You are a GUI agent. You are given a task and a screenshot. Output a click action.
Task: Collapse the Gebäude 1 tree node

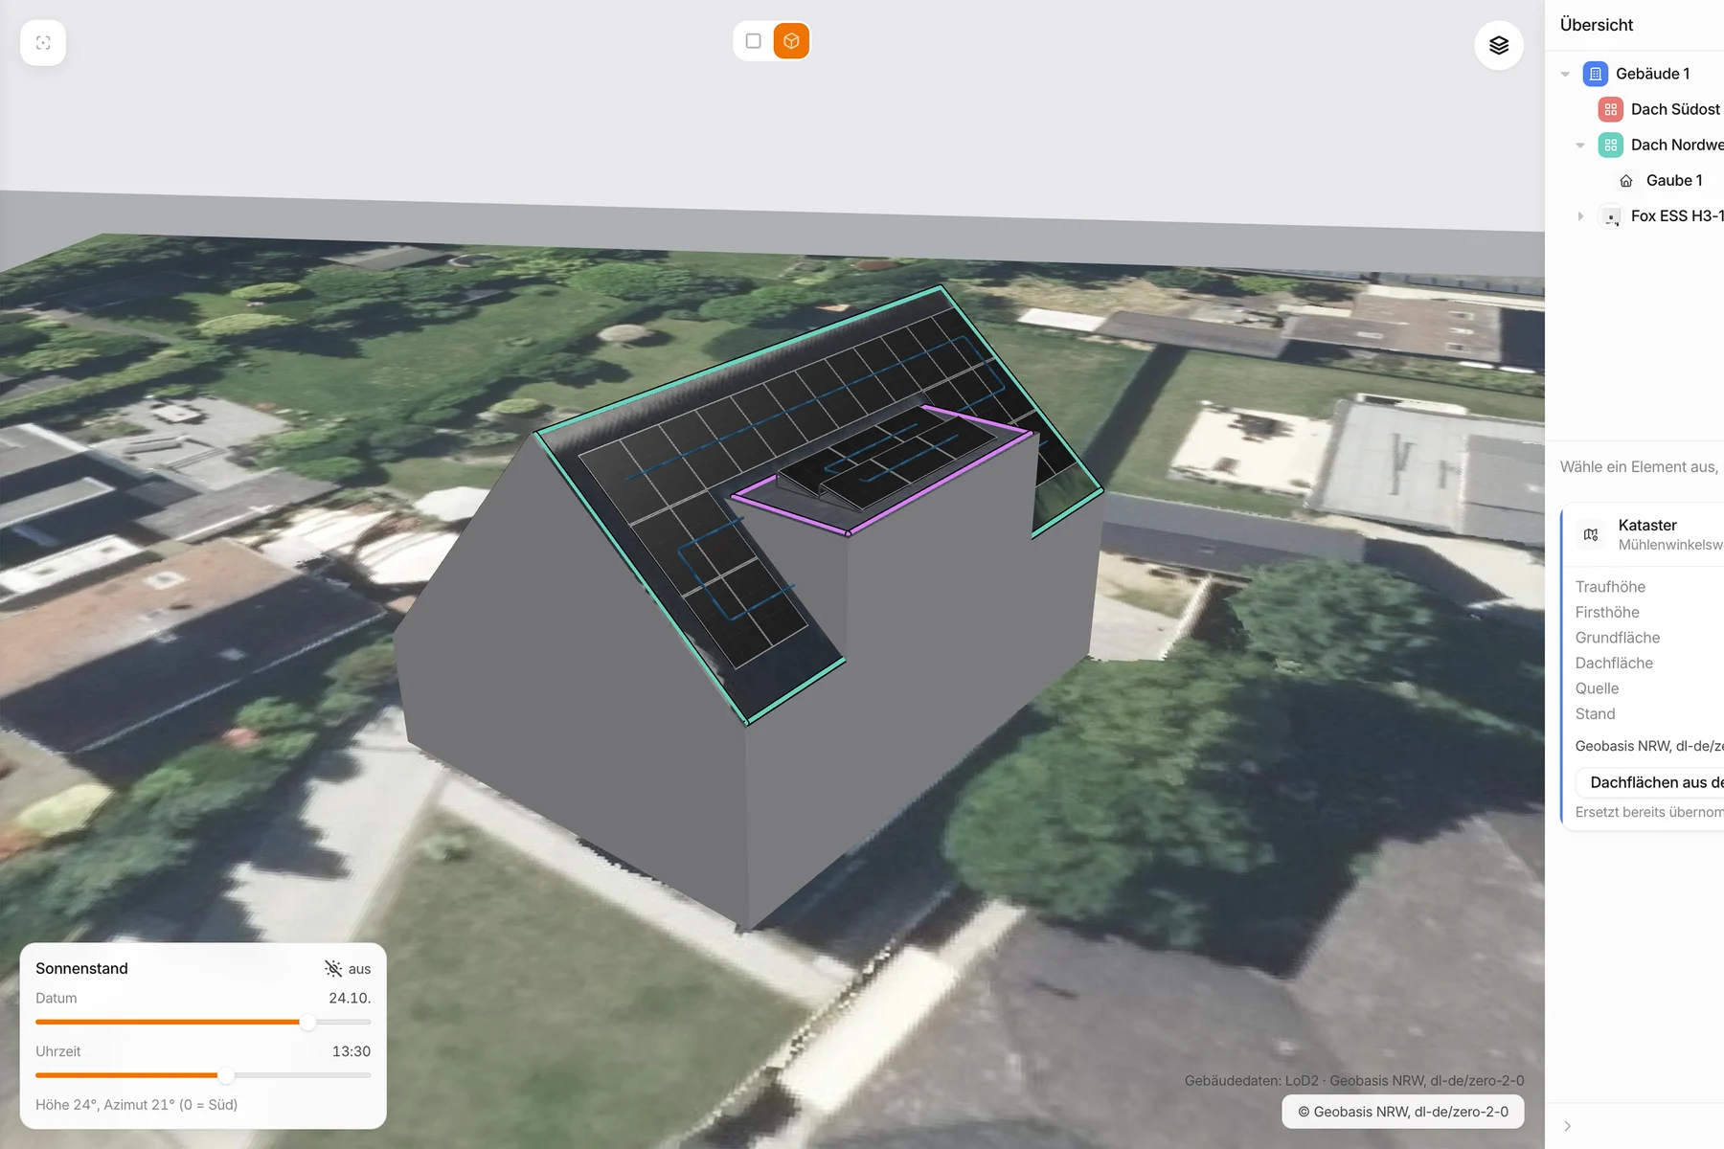[1565, 74]
